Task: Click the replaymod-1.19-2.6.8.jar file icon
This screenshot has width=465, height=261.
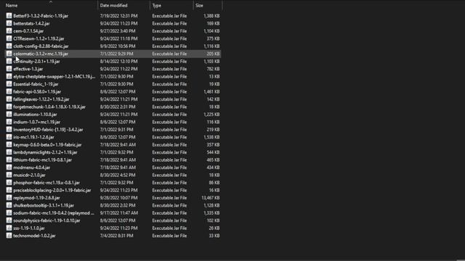Action: click(9, 198)
